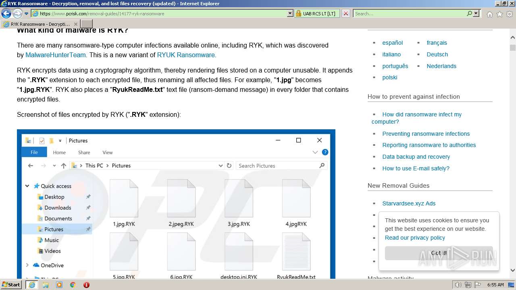
Task: Switch language to español
Action: [x=393, y=43]
